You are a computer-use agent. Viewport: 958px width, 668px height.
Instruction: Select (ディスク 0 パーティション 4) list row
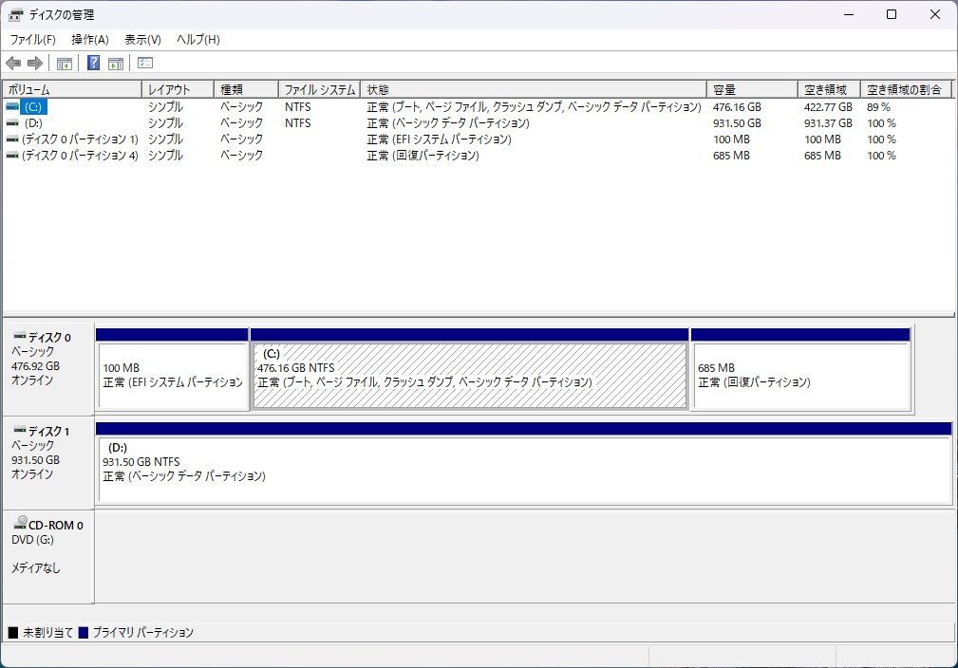[x=80, y=155]
